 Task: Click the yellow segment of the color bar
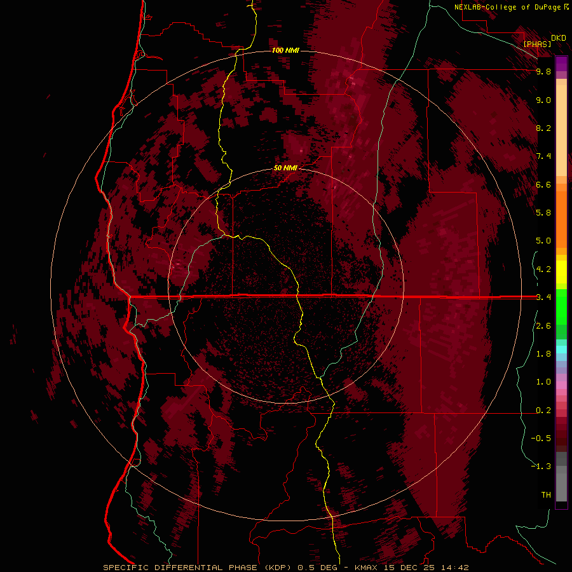click(561, 272)
